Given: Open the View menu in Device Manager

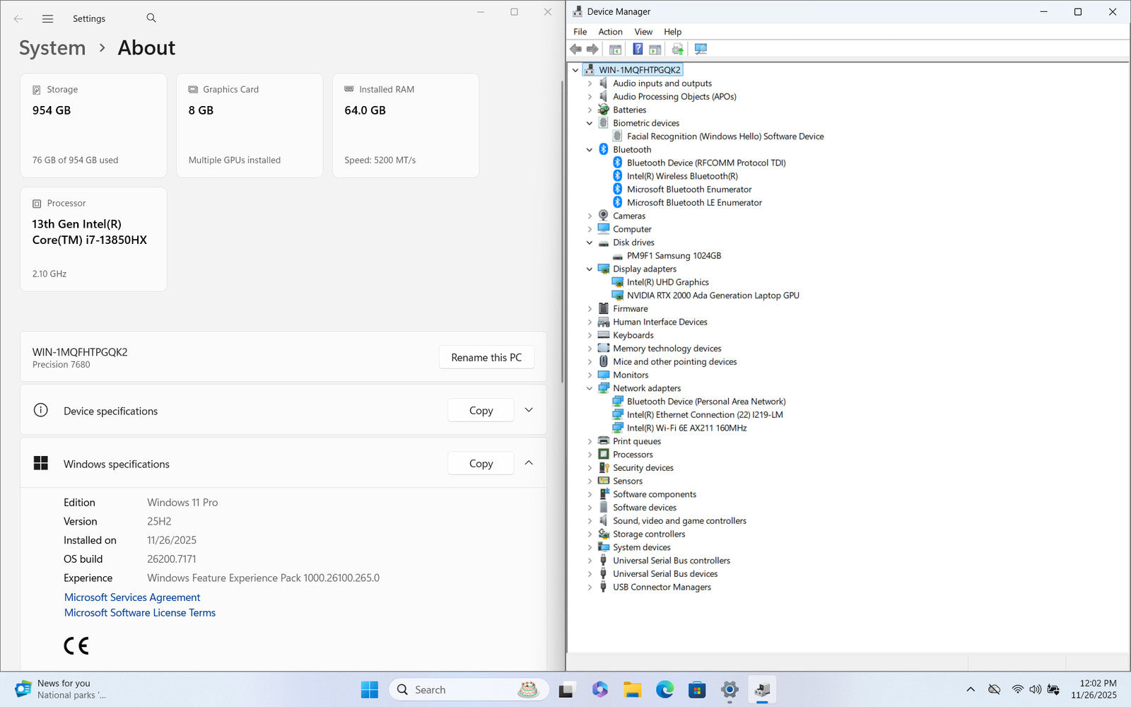Looking at the screenshot, I should tap(643, 32).
